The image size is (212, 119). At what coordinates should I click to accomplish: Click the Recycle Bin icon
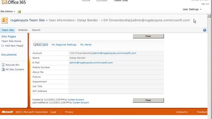pos(3,65)
